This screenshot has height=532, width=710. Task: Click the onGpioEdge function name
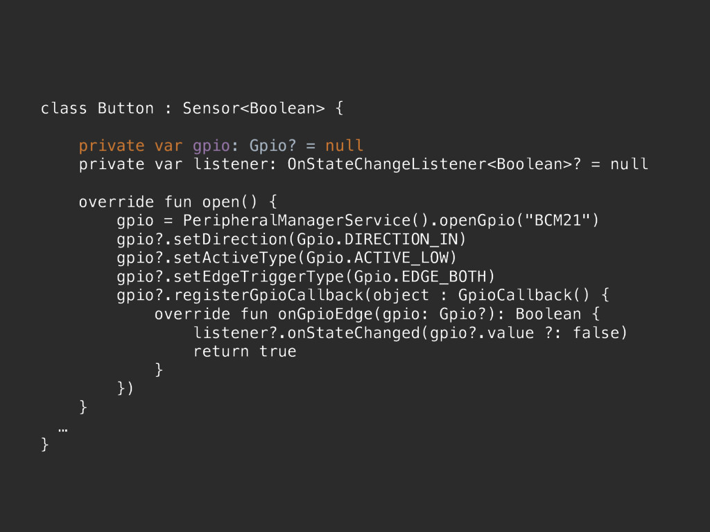[x=325, y=314]
